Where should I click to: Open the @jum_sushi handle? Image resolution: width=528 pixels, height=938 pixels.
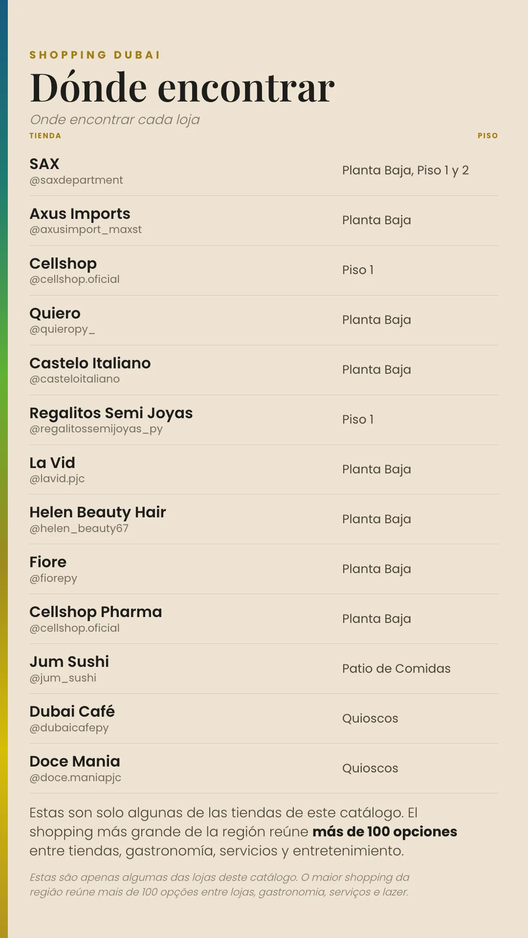[63, 678]
